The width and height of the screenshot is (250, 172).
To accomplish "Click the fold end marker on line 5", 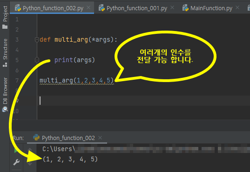I will tap(37, 60).
